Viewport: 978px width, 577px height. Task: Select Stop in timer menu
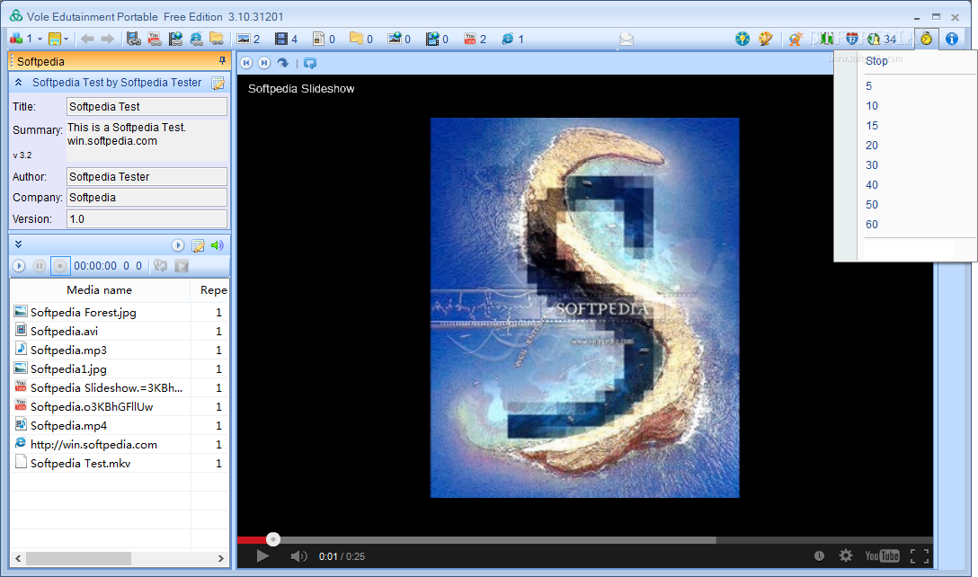point(876,61)
